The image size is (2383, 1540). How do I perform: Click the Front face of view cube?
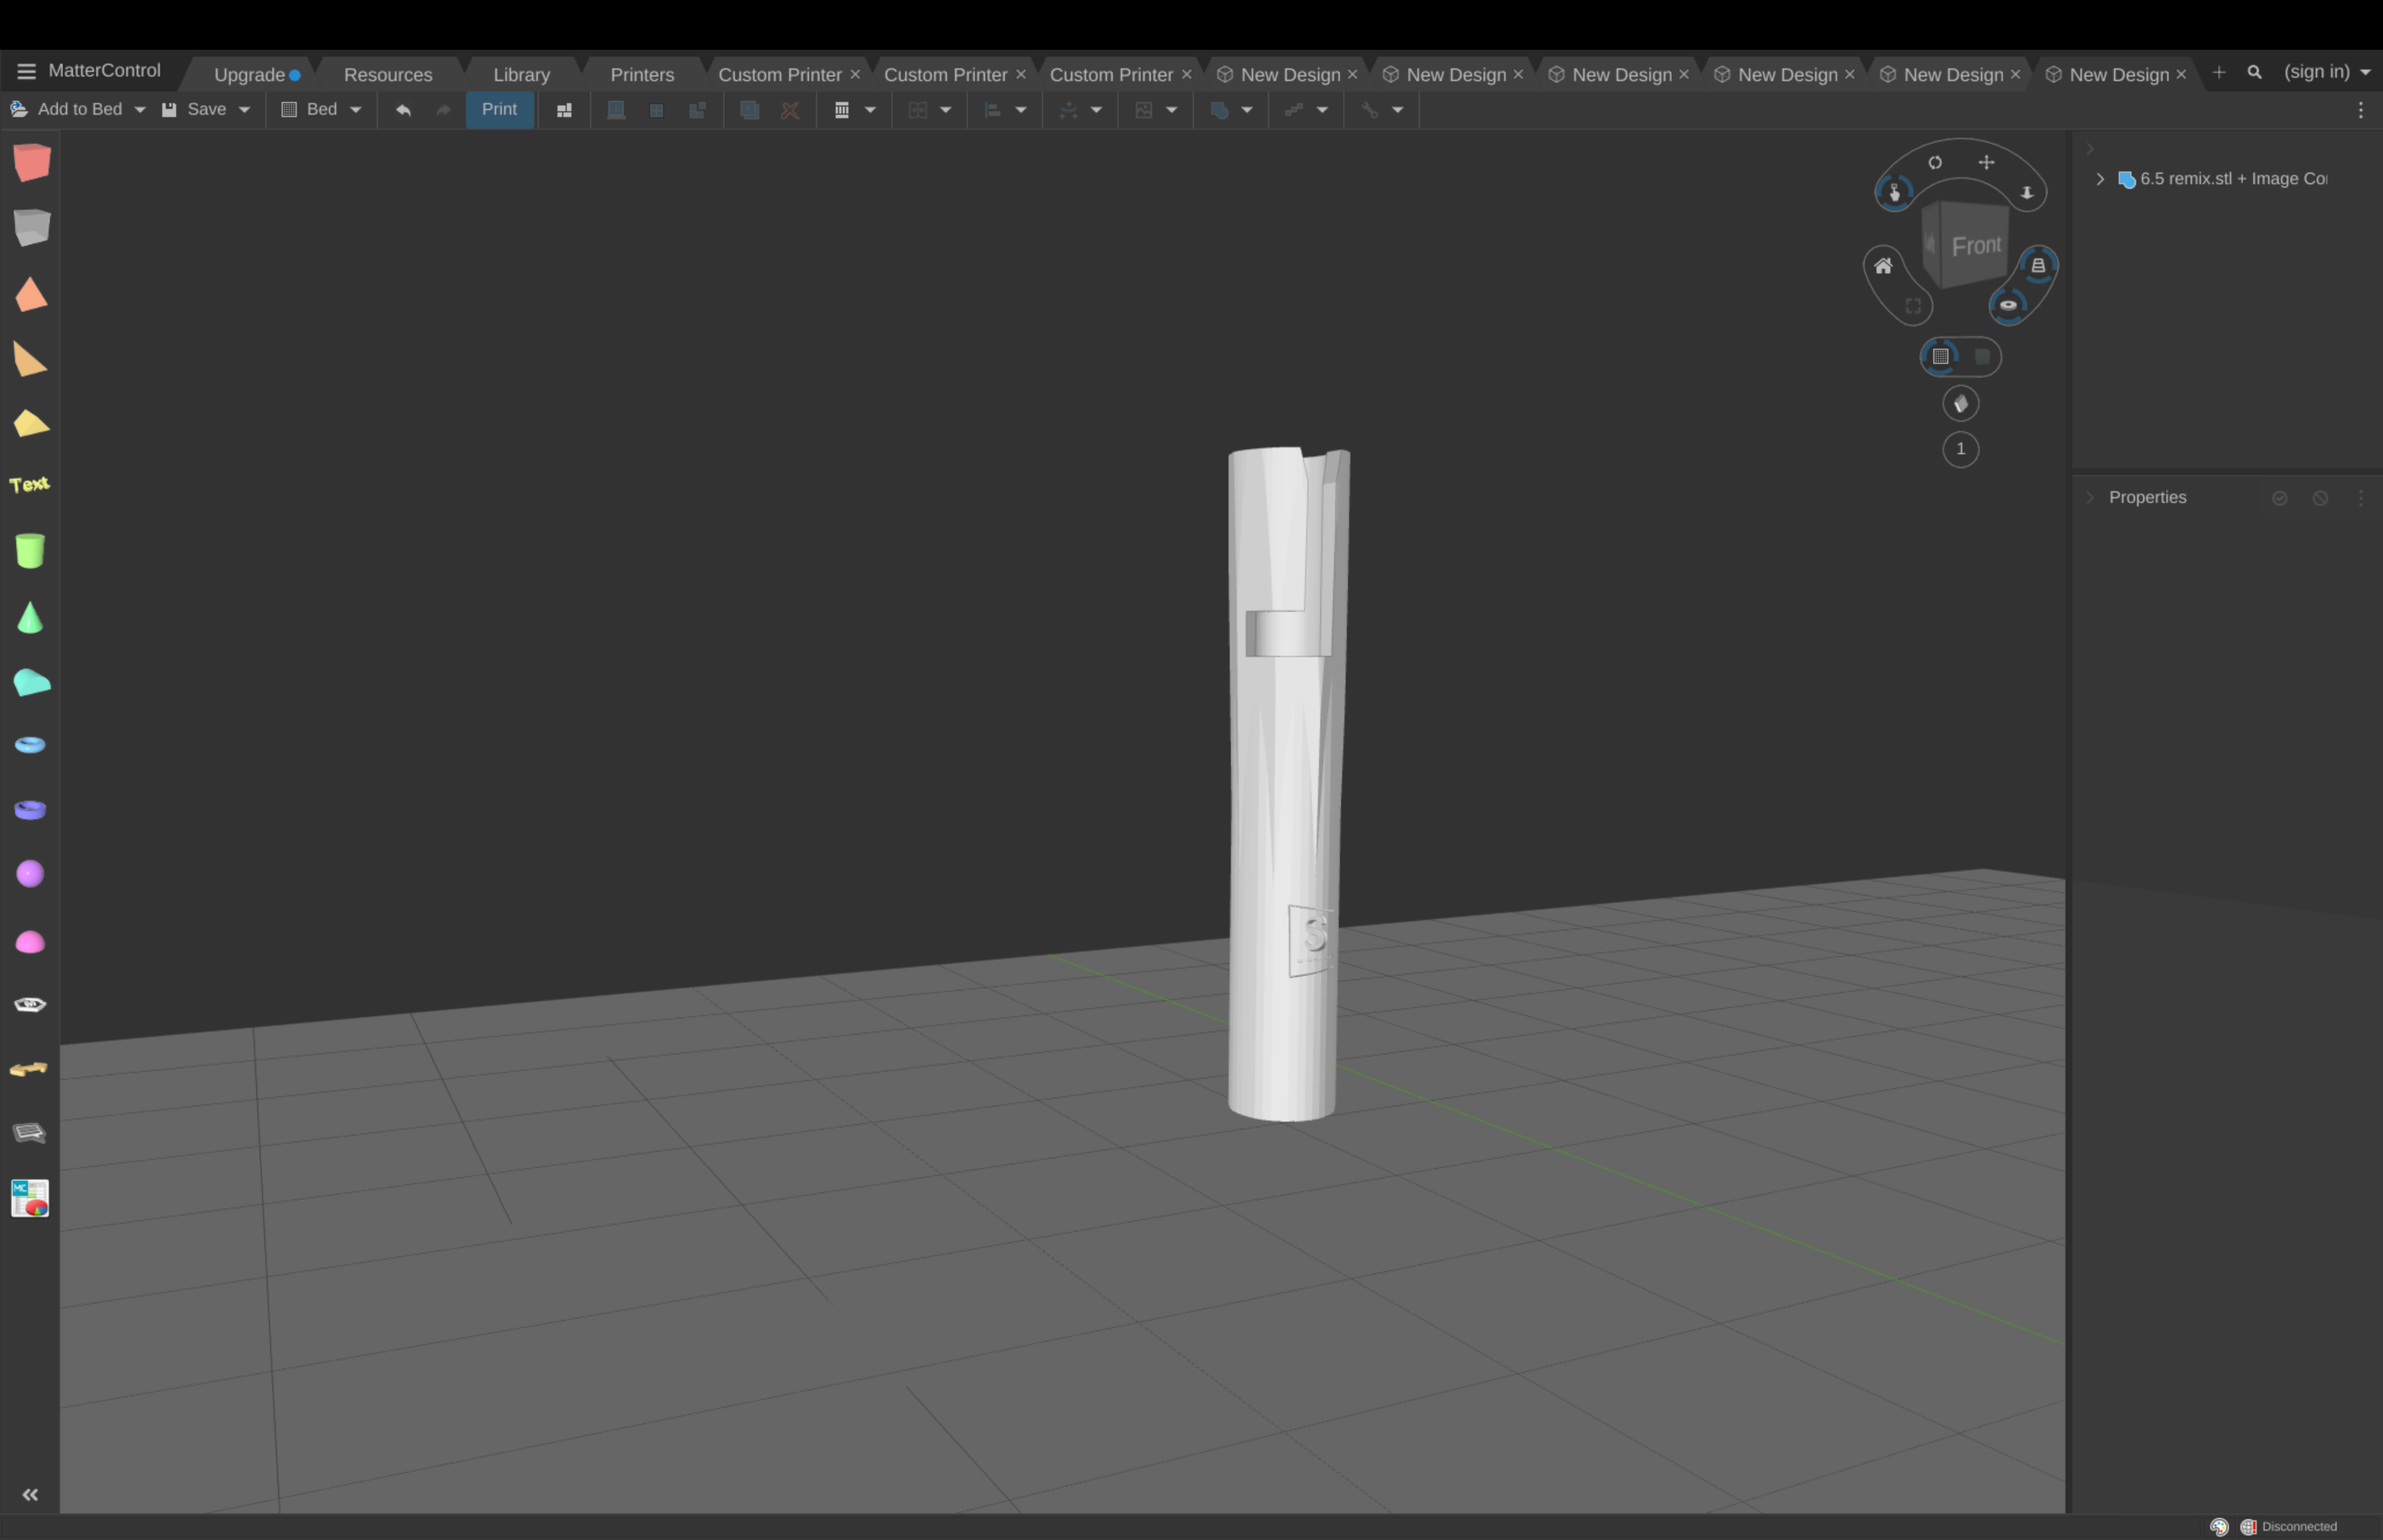tap(1976, 245)
